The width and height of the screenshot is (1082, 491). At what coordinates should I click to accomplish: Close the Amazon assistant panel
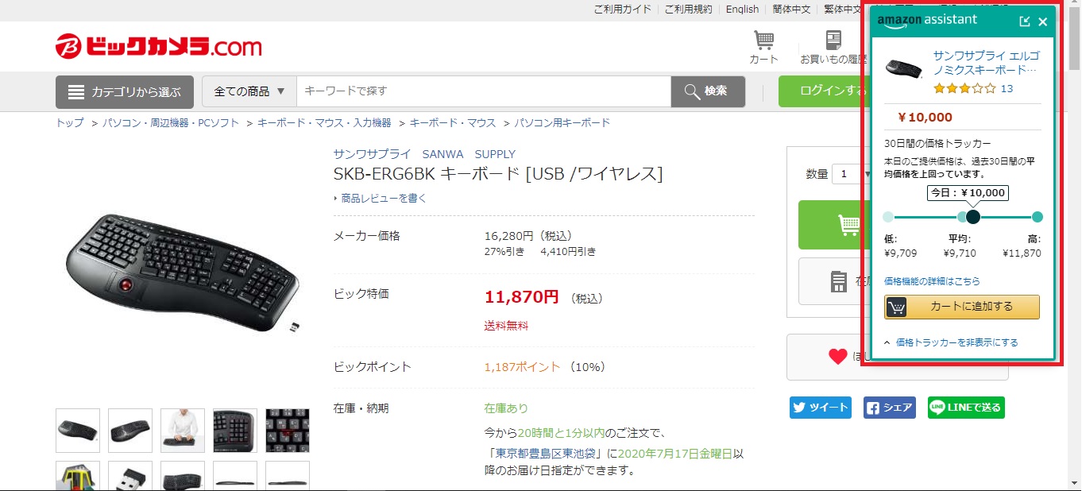[1043, 21]
